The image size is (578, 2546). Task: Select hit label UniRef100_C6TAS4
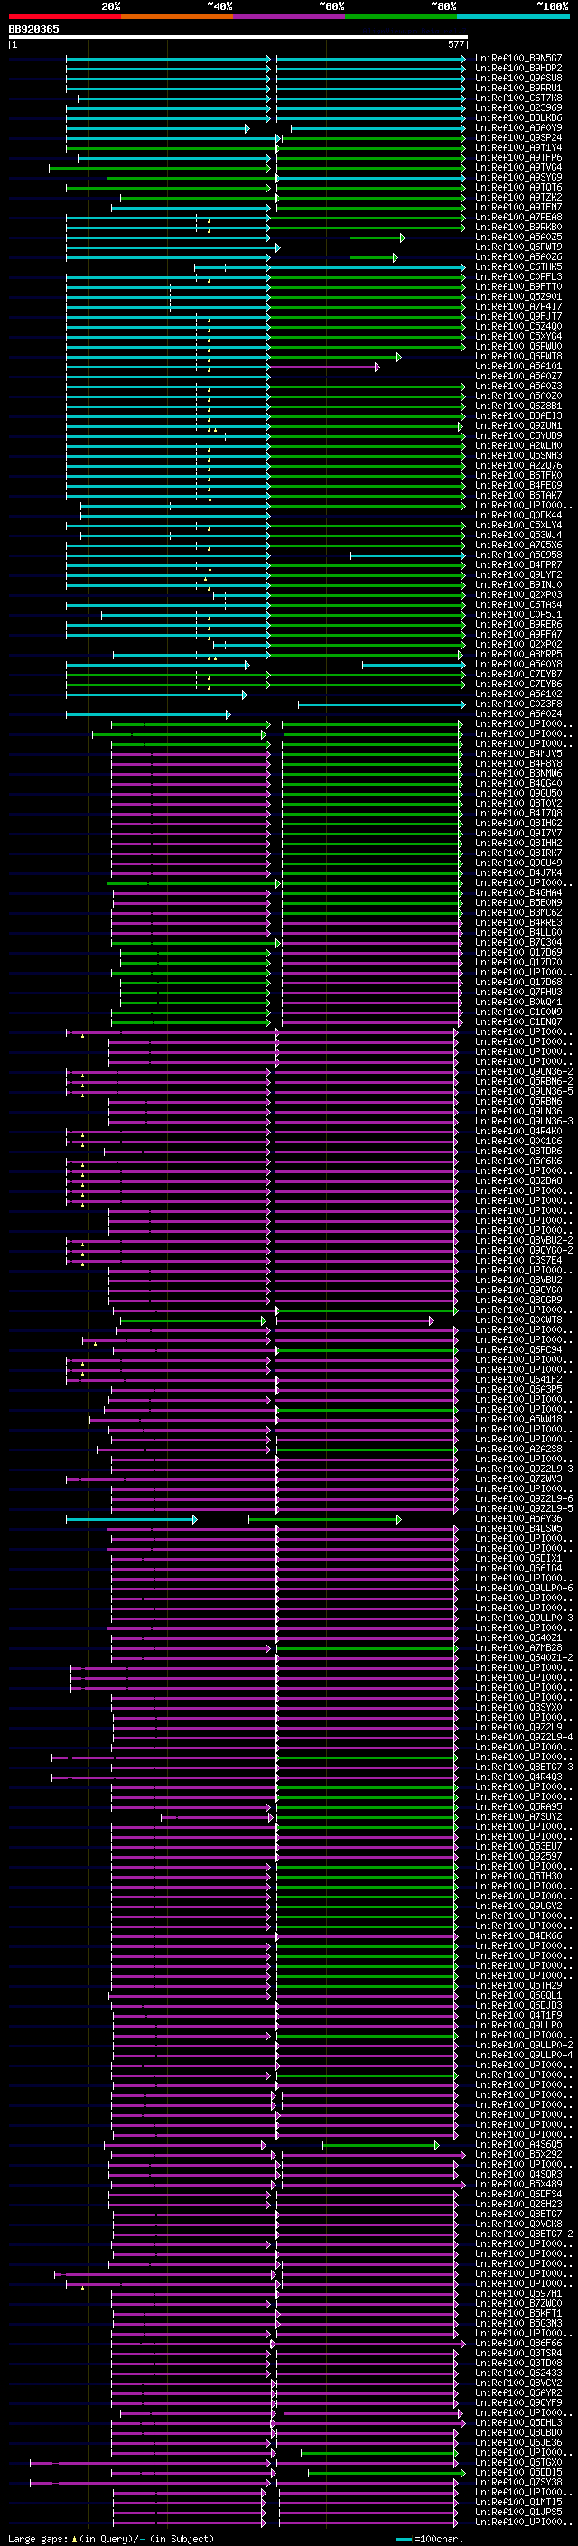tap(518, 605)
